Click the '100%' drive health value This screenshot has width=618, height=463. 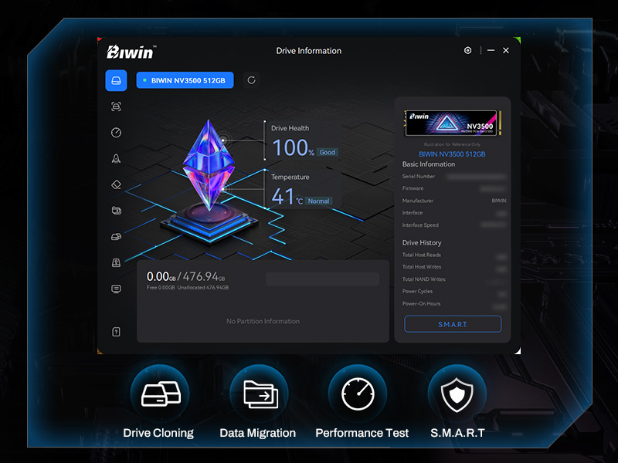pos(293,147)
